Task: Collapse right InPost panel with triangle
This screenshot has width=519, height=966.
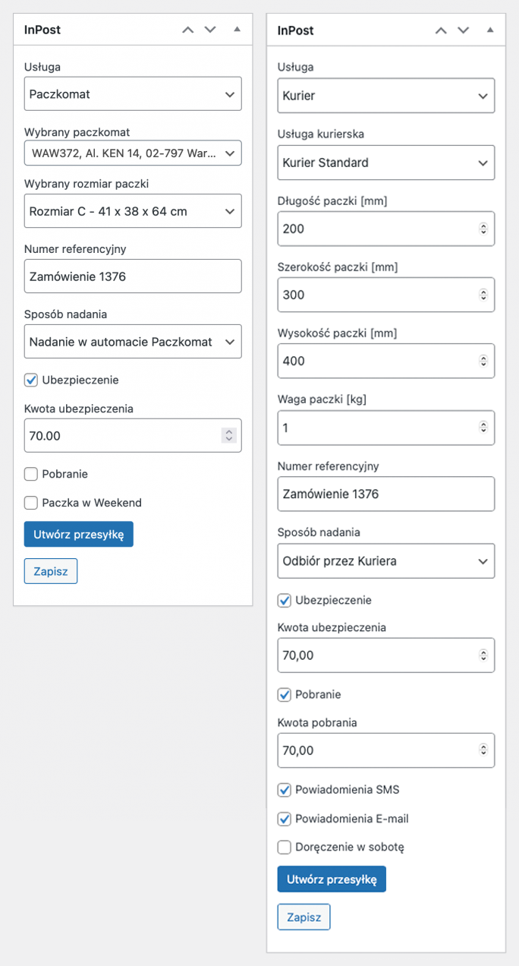Action: [490, 30]
